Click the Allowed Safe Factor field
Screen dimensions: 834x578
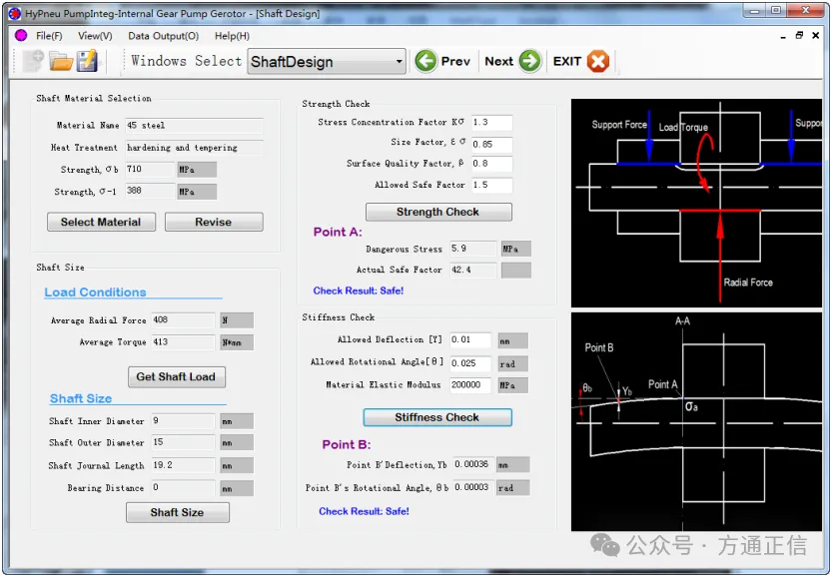(492, 185)
